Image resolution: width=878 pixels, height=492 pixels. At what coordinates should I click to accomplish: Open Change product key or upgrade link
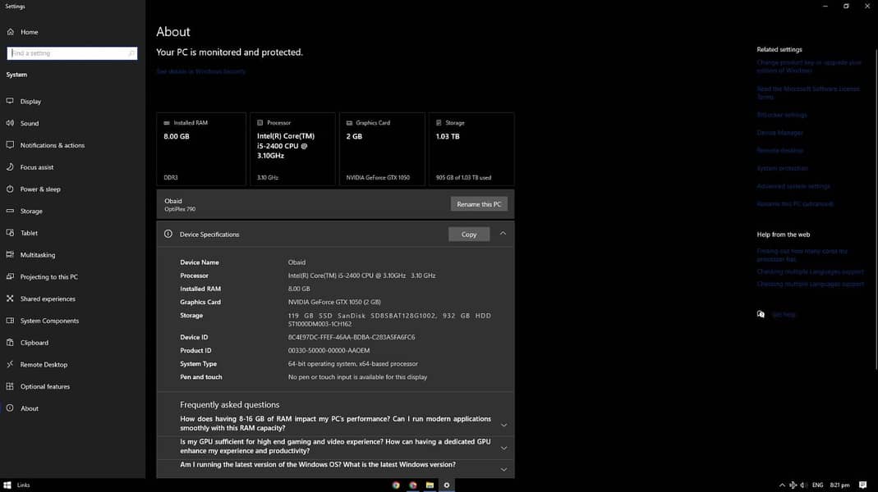(809, 66)
